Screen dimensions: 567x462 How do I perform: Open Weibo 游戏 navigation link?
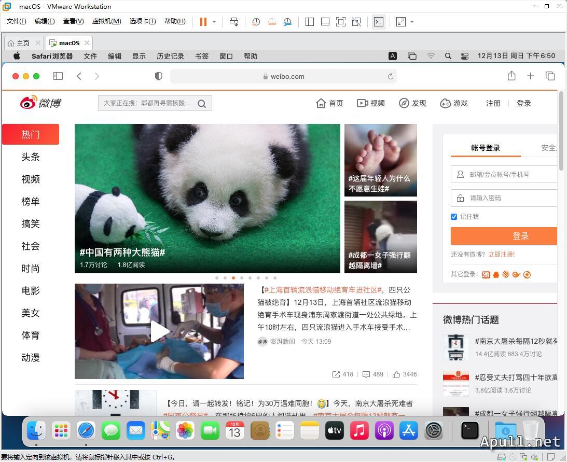(x=454, y=103)
